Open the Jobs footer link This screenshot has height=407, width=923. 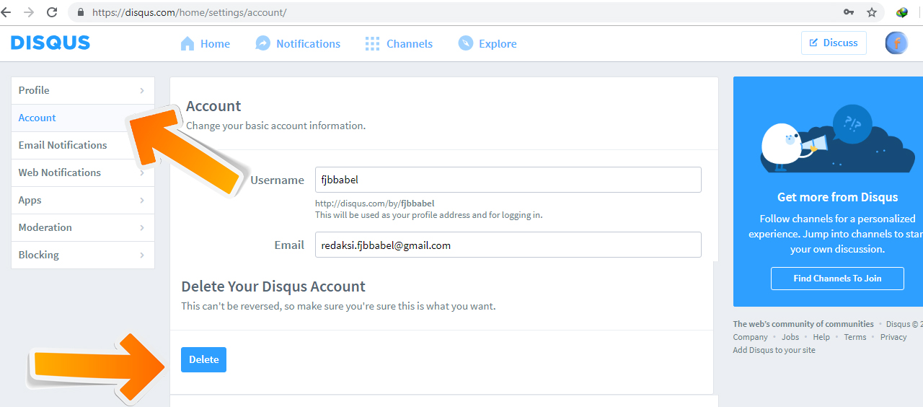[x=790, y=337]
